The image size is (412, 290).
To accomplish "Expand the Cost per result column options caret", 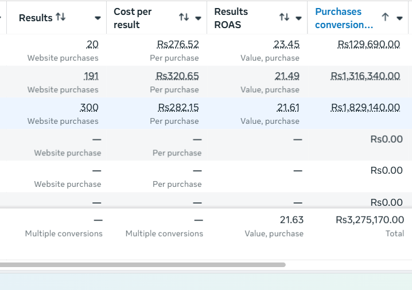I will pyautogui.click(x=198, y=18).
